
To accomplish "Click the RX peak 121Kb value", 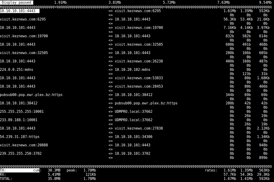I will [x=91, y=175].
